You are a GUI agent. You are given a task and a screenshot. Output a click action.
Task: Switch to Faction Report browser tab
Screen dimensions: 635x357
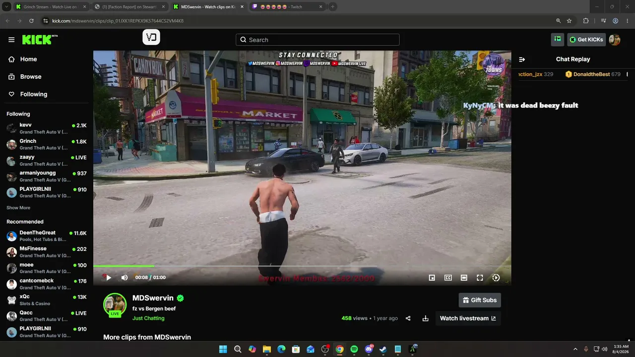130,7
